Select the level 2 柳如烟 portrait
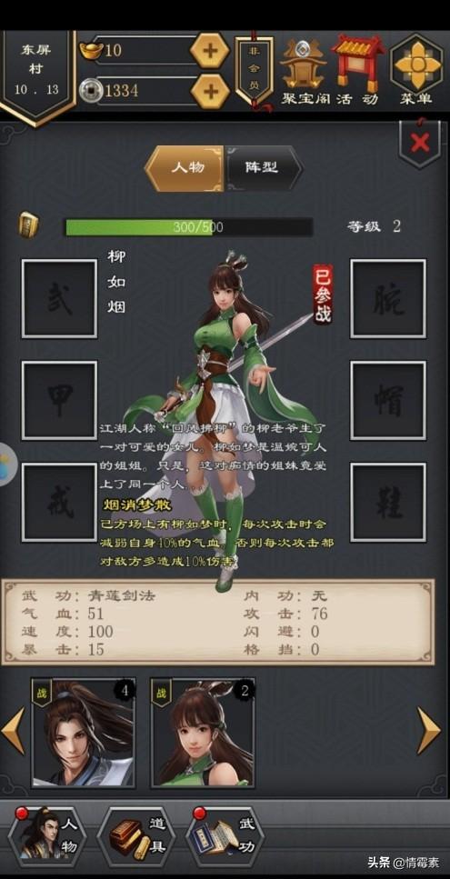The image size is (450, 879). (203, 732)
